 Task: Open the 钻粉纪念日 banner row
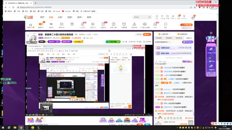click(174, 48)
